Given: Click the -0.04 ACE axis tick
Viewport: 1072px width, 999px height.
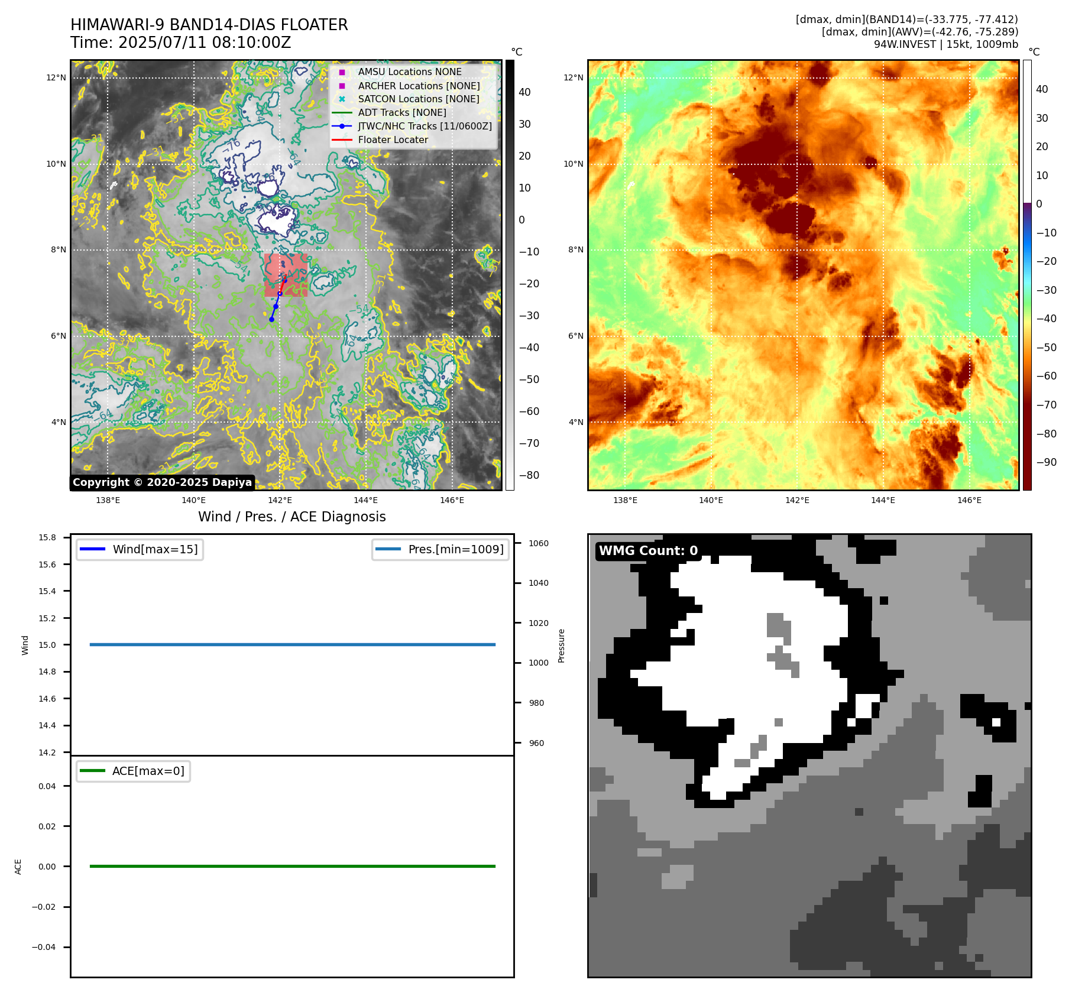Looking at the screenshot, I should 44,947.
